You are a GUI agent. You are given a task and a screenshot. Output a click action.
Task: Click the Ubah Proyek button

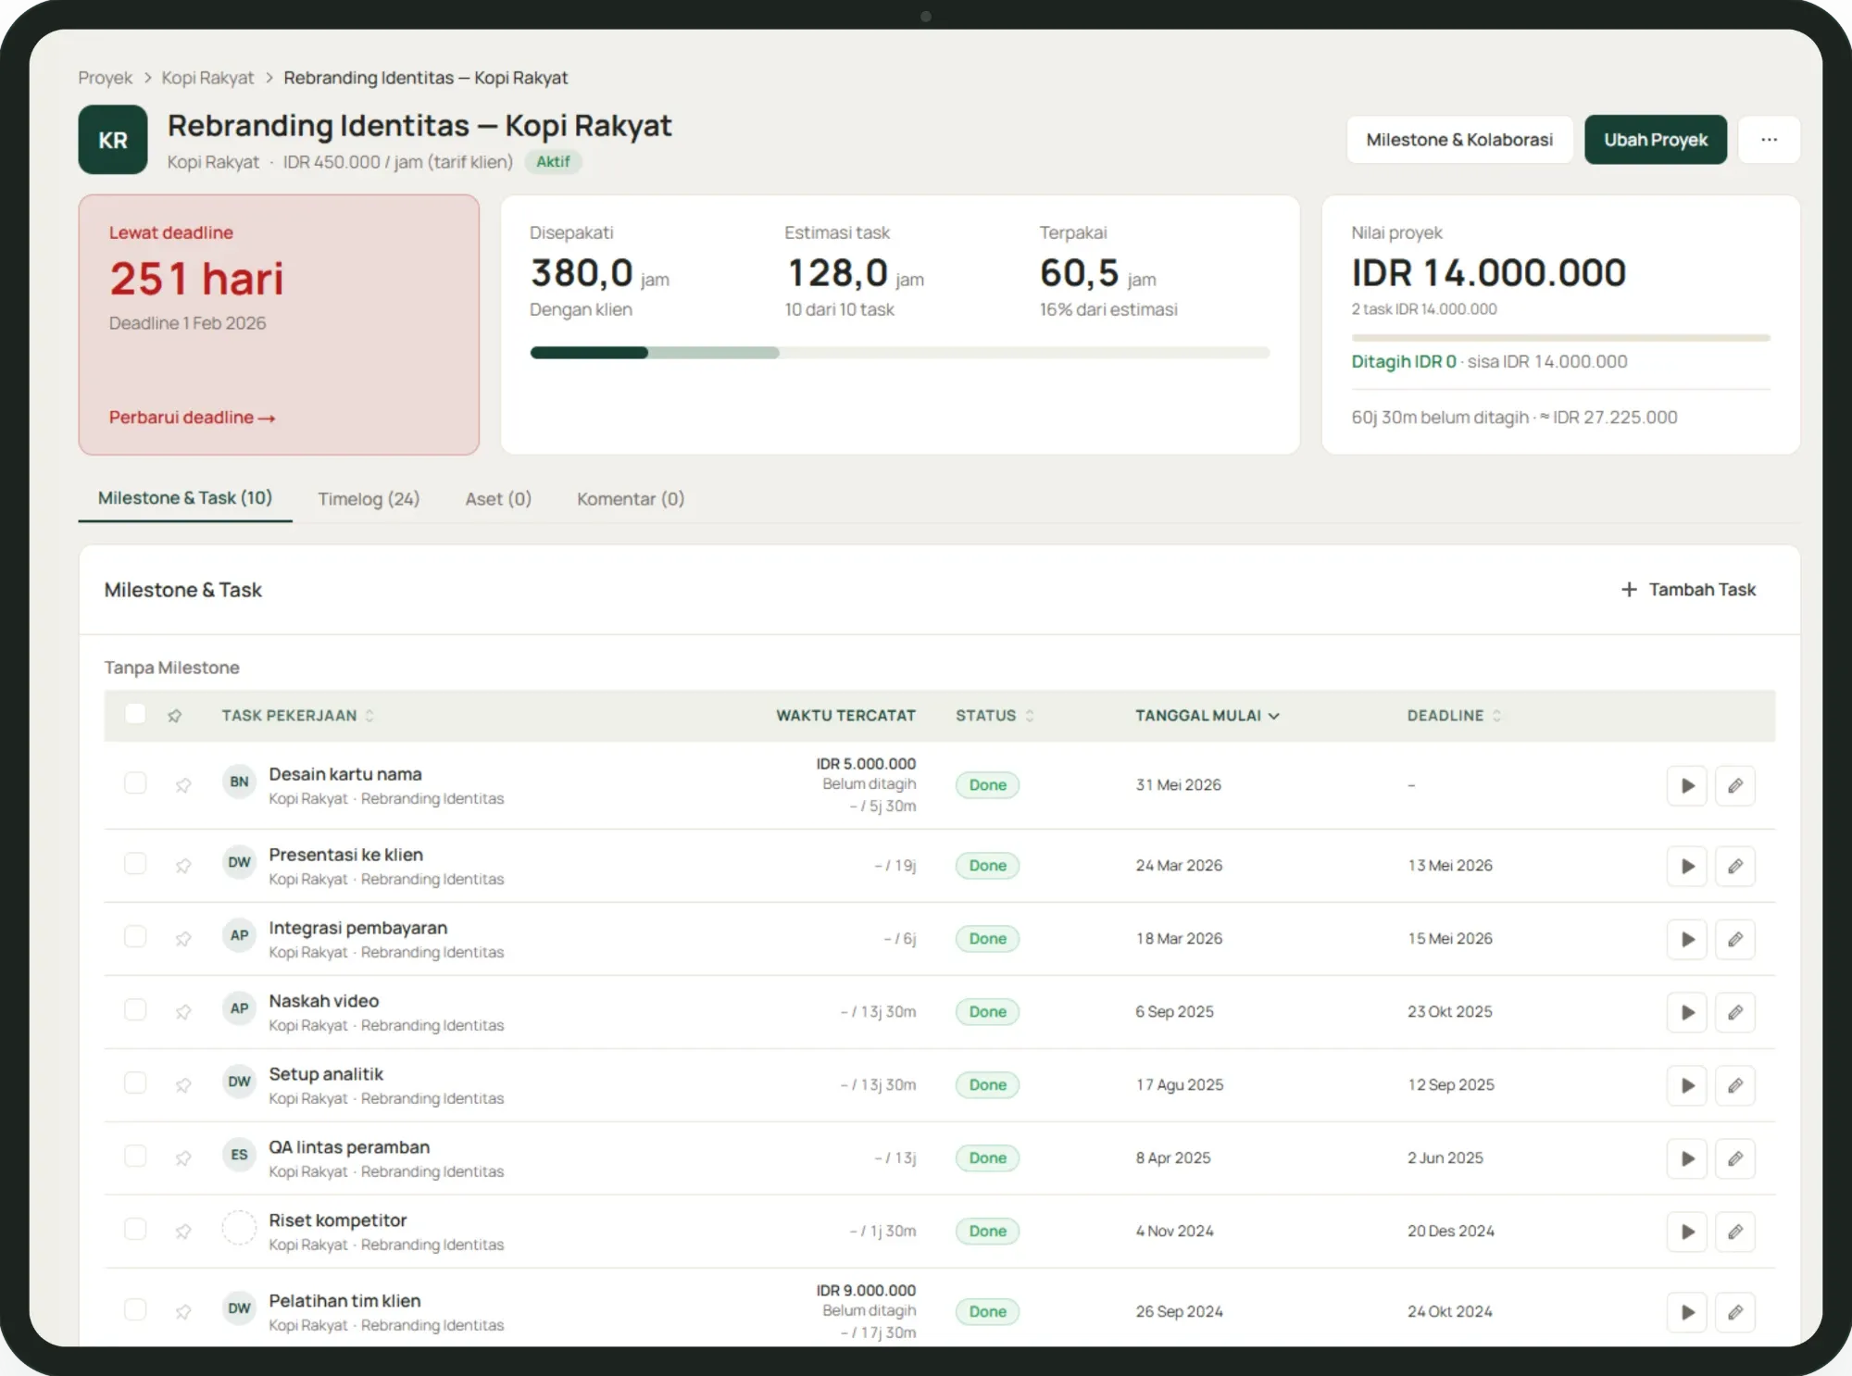coord(1656,140)
